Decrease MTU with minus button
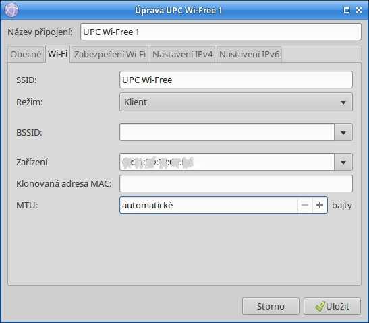 pyautogui.click(x=305, y=205)
